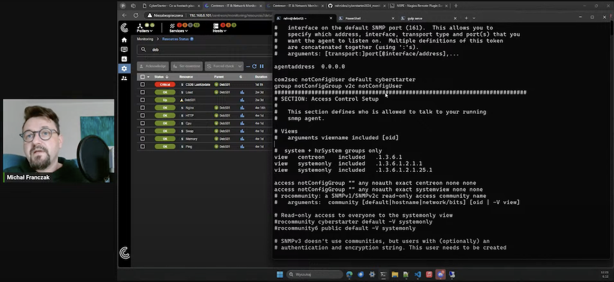This screenshot has height=282, width=614.
Task: Click the Acknowledge button
Action: coord(152,66)
